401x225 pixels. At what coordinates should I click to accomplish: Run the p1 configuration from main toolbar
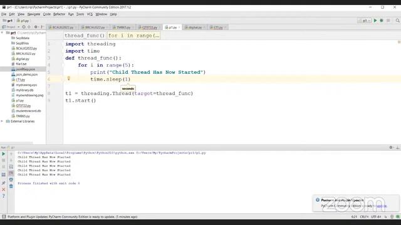[x=375, y=21]
